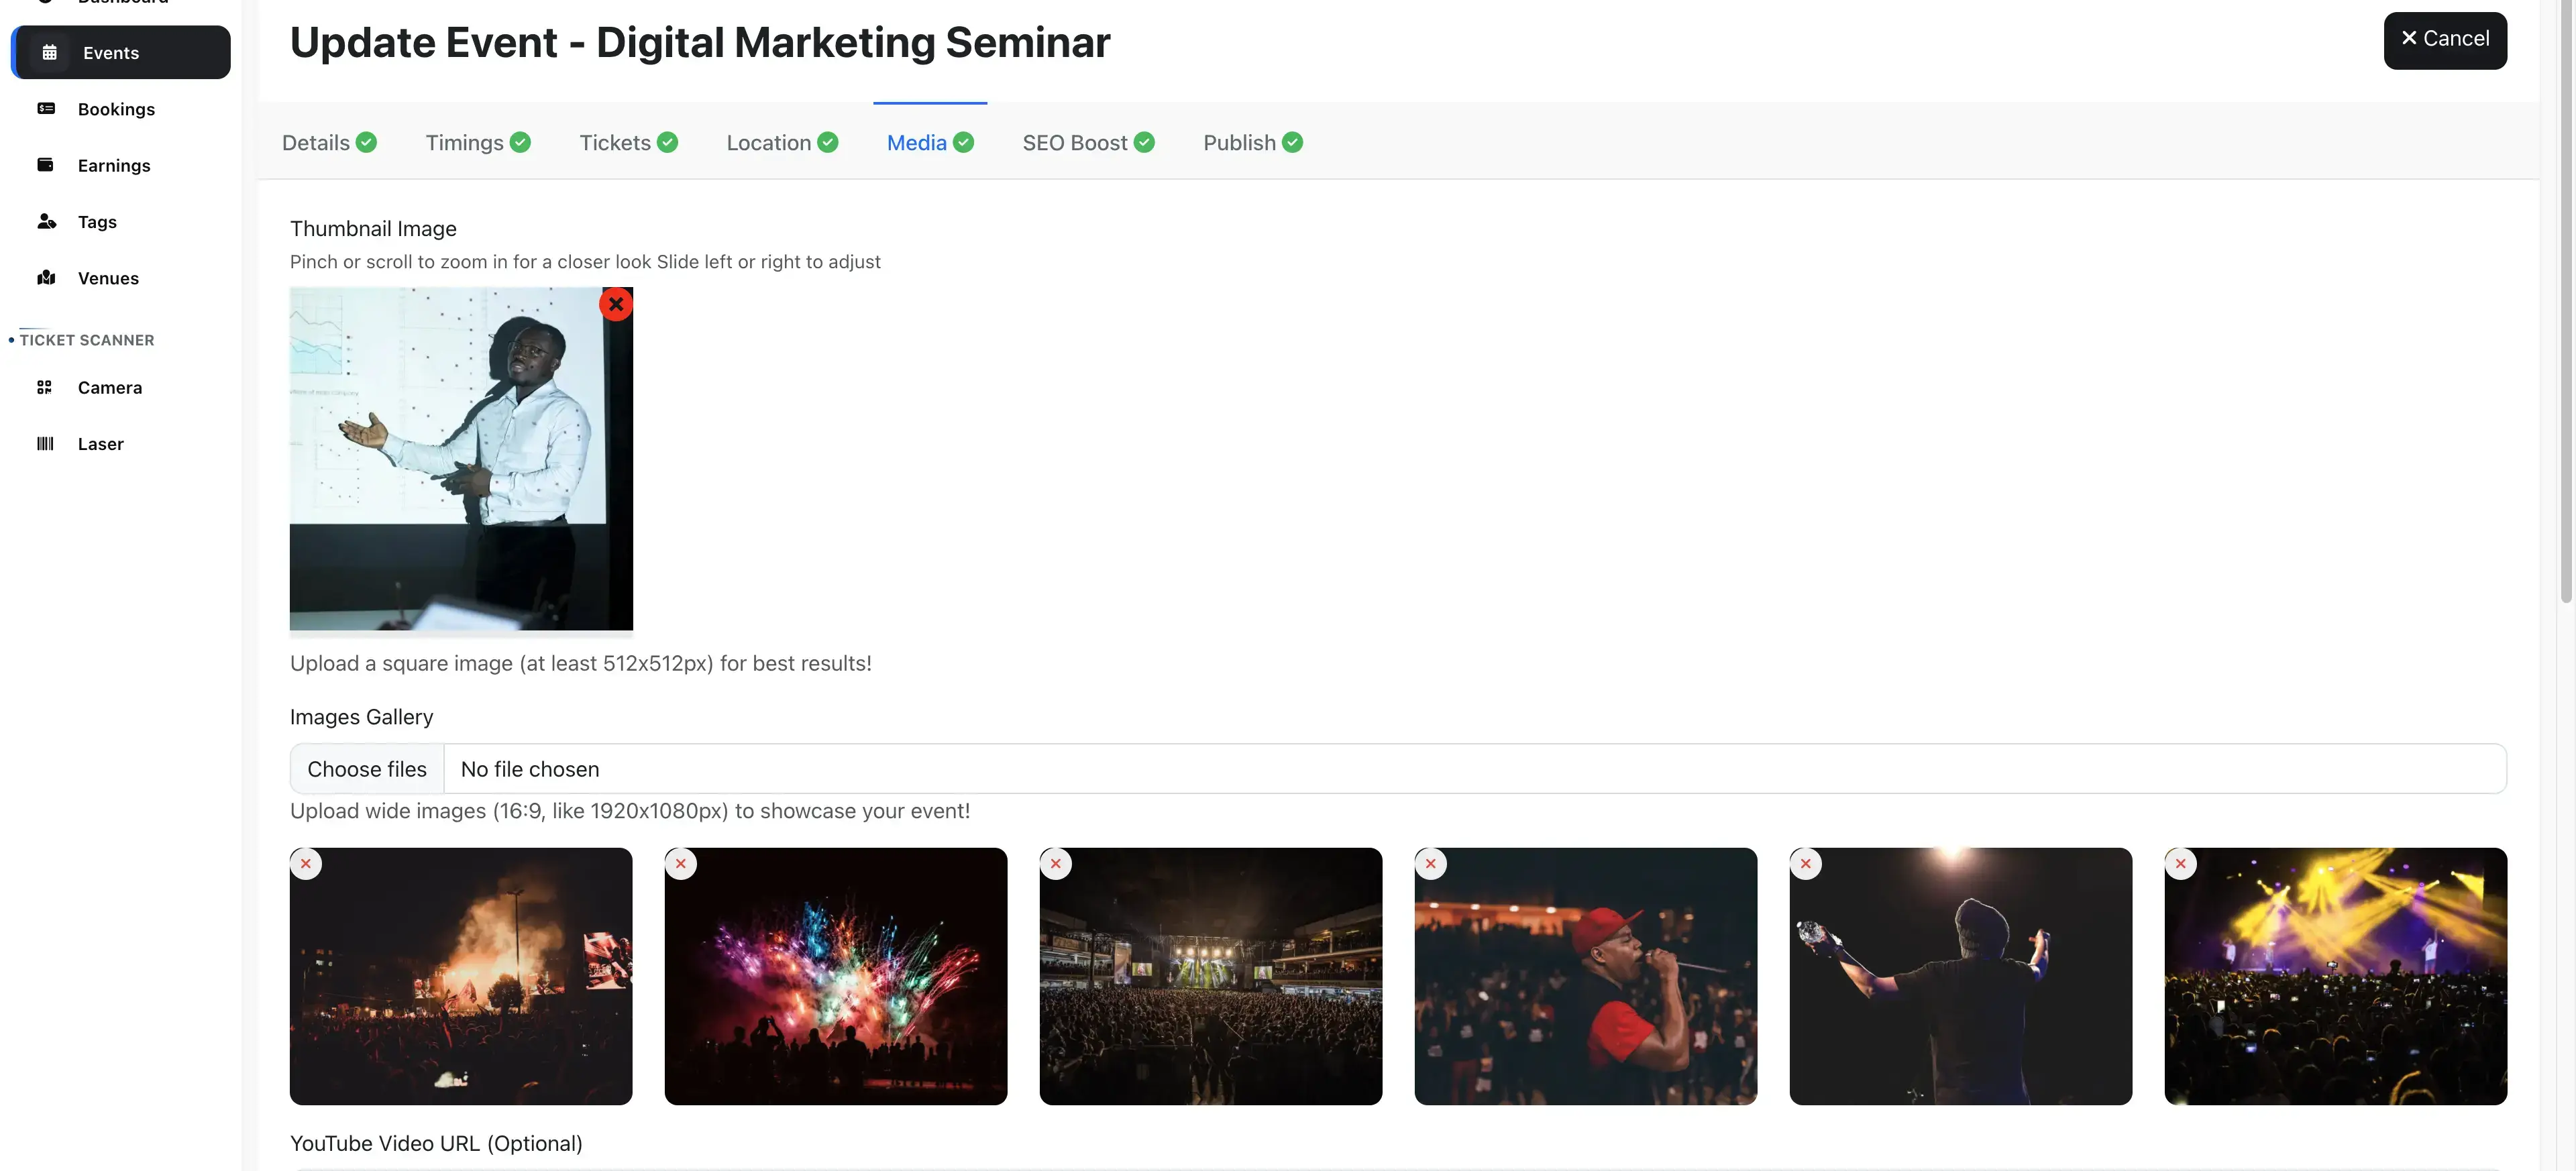Open the Location tab
This screenshot has width=2576, height=1171.
pos(768,142)
